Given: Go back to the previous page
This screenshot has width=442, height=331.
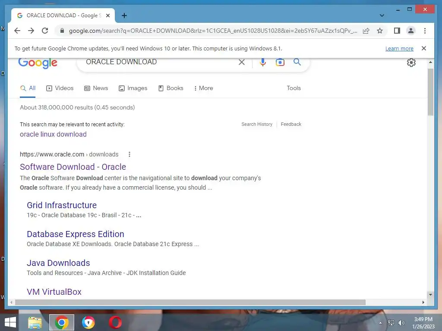Looking at the screenshot, I should click(x=17, y=31).
